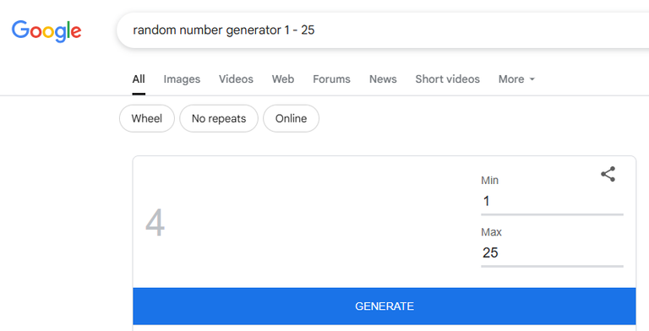Click the generated number 4
The width and height of the screenshot is (649, 331).
pyautogui.click(x=155, y=223)
